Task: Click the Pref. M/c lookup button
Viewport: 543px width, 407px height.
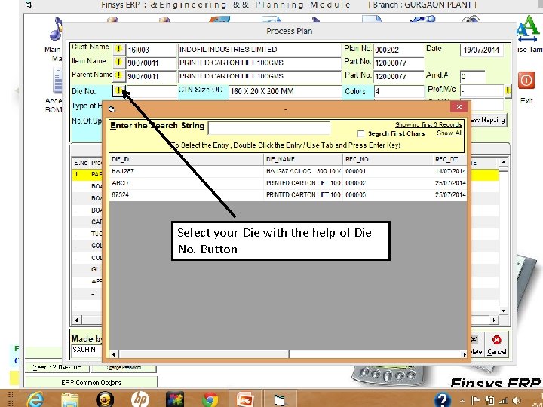Action: coord(508,91)
